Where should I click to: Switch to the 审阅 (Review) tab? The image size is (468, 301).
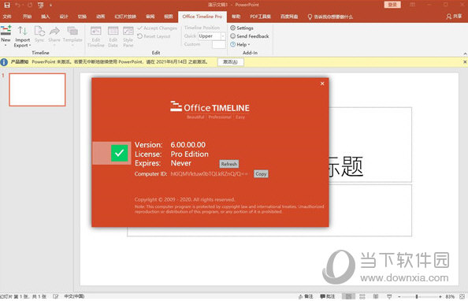(150, 17)
